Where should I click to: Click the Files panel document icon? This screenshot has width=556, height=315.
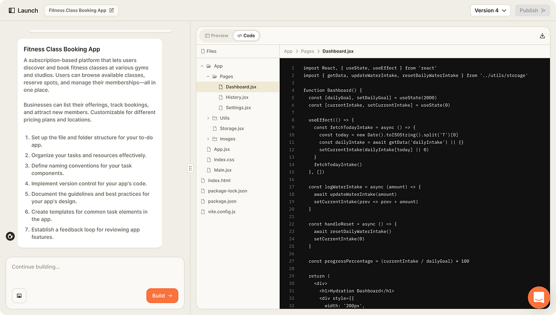(x=202, y=51)
